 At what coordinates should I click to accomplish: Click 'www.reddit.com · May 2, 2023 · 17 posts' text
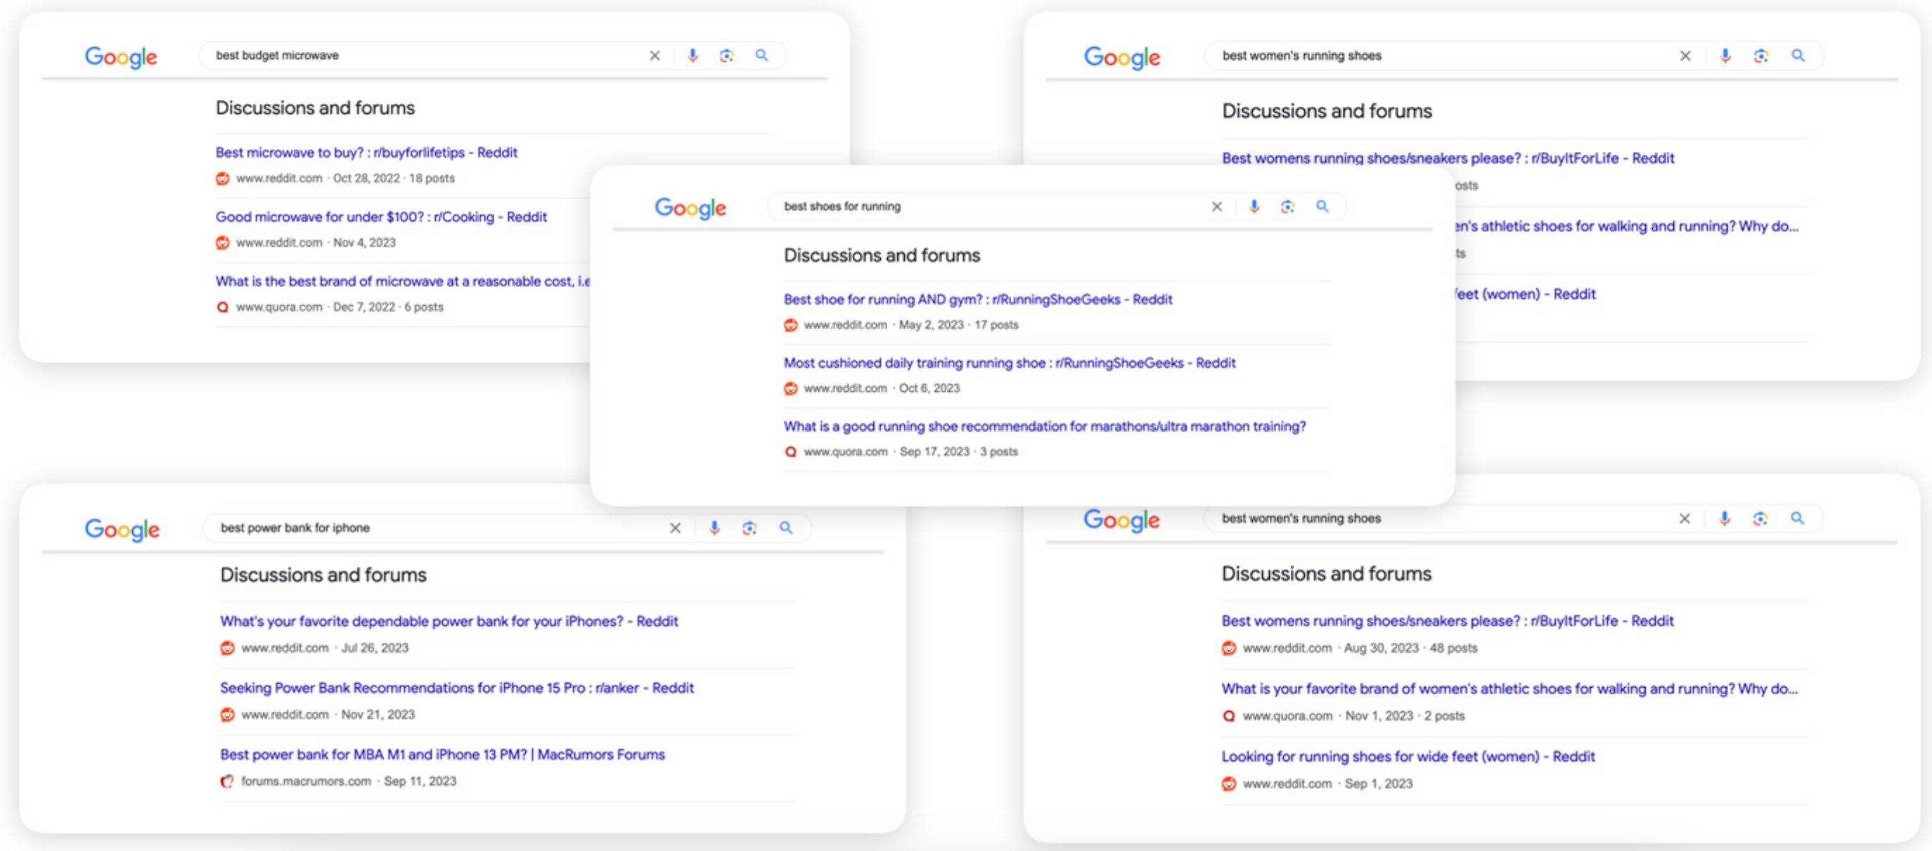pyautogui.click(x=910, y=325)
